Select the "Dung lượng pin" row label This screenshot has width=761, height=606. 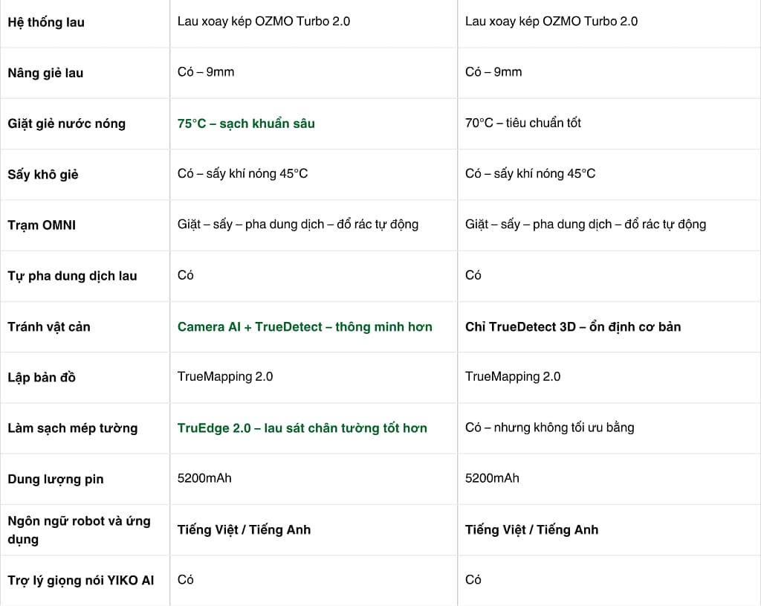[56, 479]
